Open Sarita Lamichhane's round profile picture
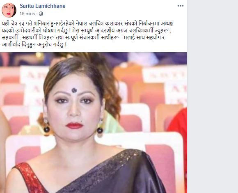Screen dimensions: 238x193 (9, 10)
